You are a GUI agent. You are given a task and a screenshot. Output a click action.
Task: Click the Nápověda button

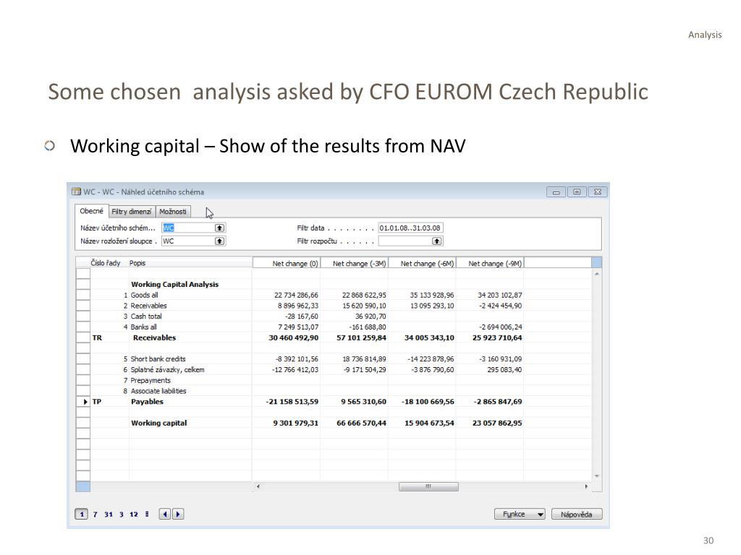pyautogui.click(x=577, y=514)
